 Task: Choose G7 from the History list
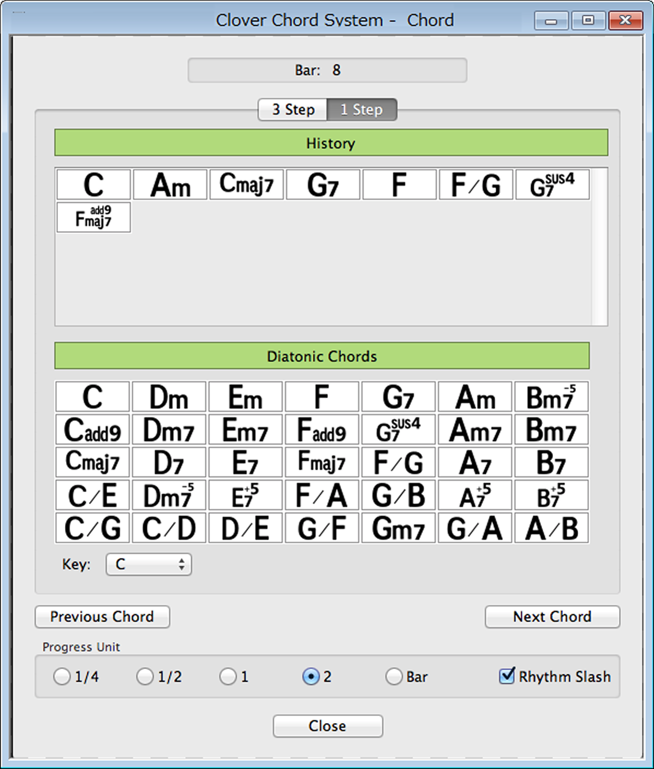(323, 185)
